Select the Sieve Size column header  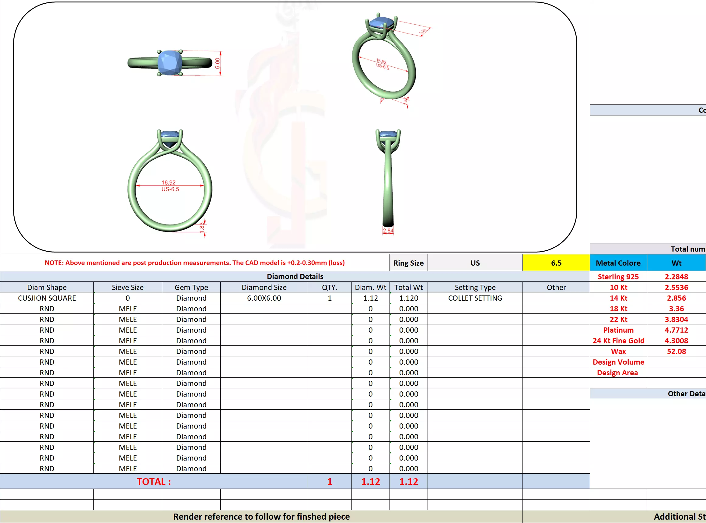pos(128,287)
